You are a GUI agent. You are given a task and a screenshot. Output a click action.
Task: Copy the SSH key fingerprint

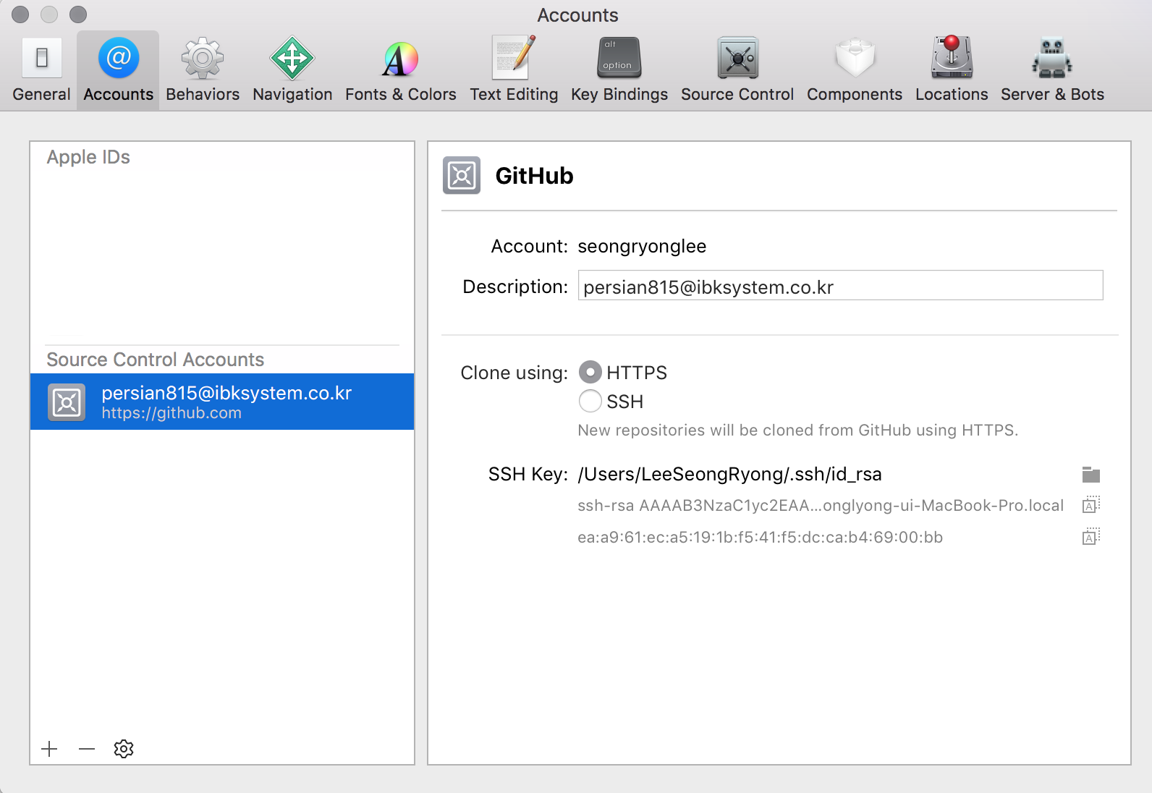pyautogui.click(x=1091, y=537)
